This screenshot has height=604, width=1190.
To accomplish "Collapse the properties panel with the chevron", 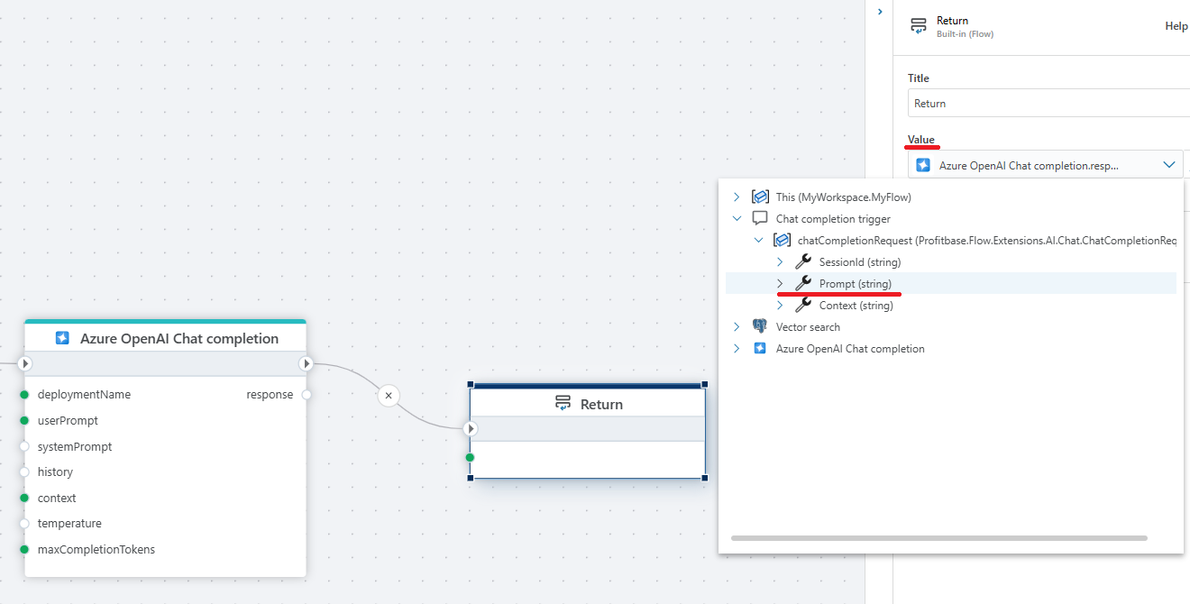I will (880, 12).
